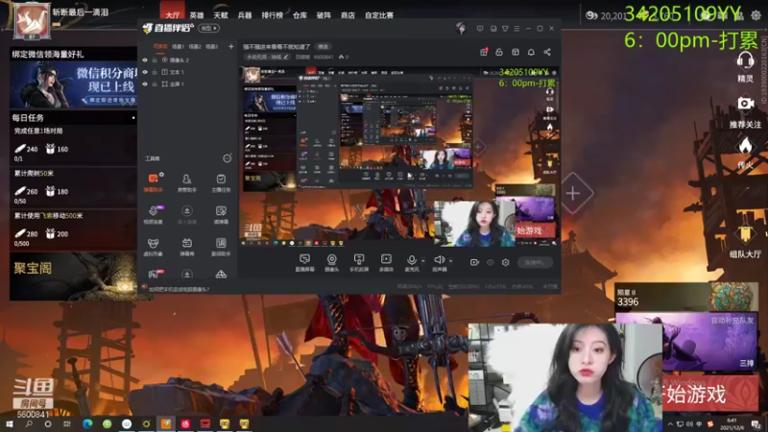Open the 商店 tab in game menu
Screen dimensions: 768x432
point(348,15)
